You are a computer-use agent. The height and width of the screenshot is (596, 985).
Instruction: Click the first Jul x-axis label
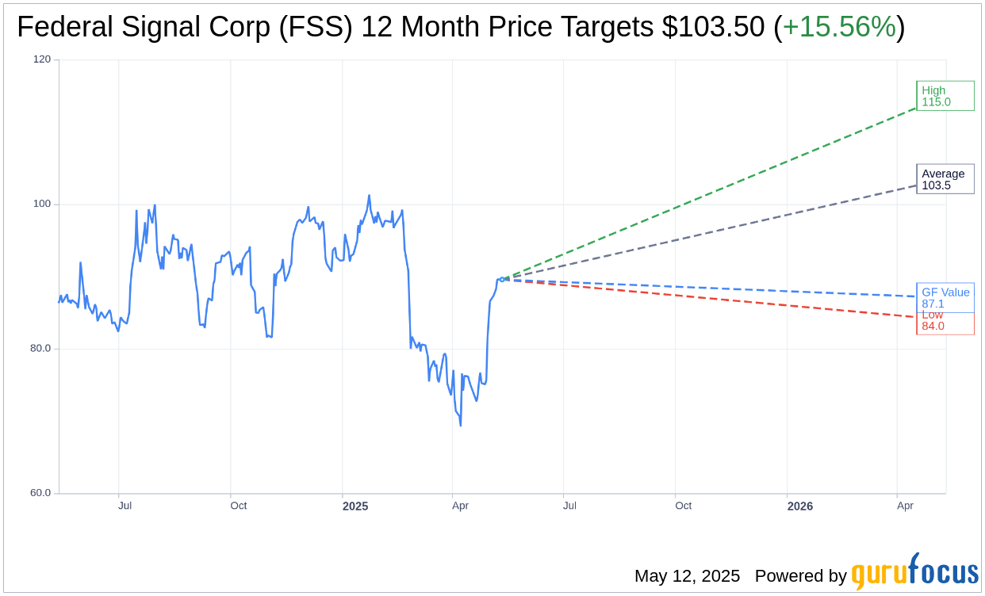(125, 506)
